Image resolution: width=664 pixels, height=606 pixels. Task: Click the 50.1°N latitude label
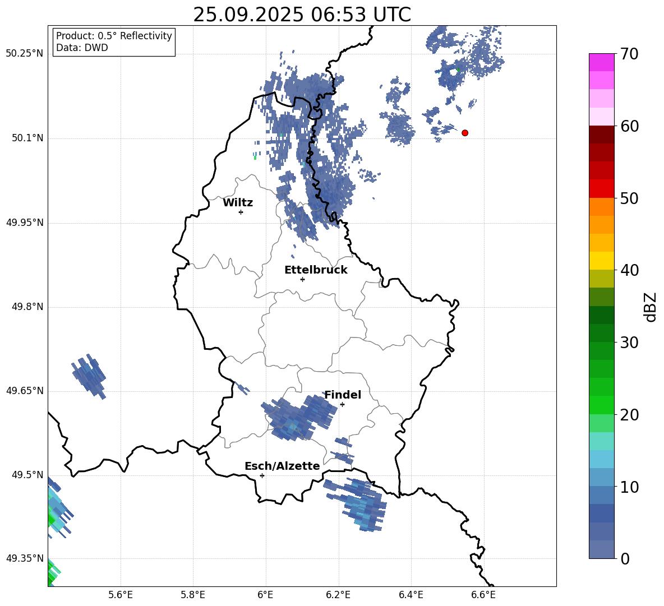pos(28,138)
